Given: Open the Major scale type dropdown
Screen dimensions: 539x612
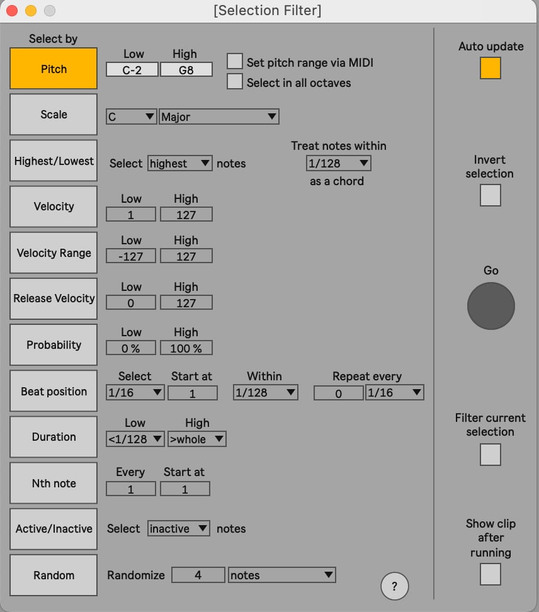Looking at the screenshot, I should (x=219, y=116).
